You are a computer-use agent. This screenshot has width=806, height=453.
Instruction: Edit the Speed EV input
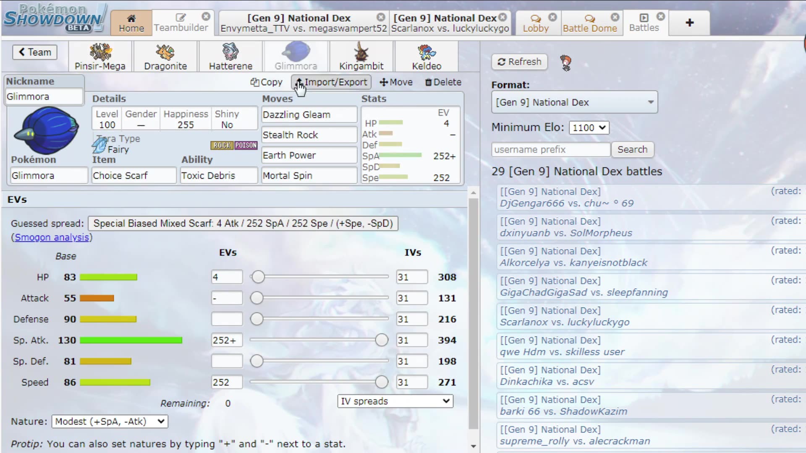227,382
